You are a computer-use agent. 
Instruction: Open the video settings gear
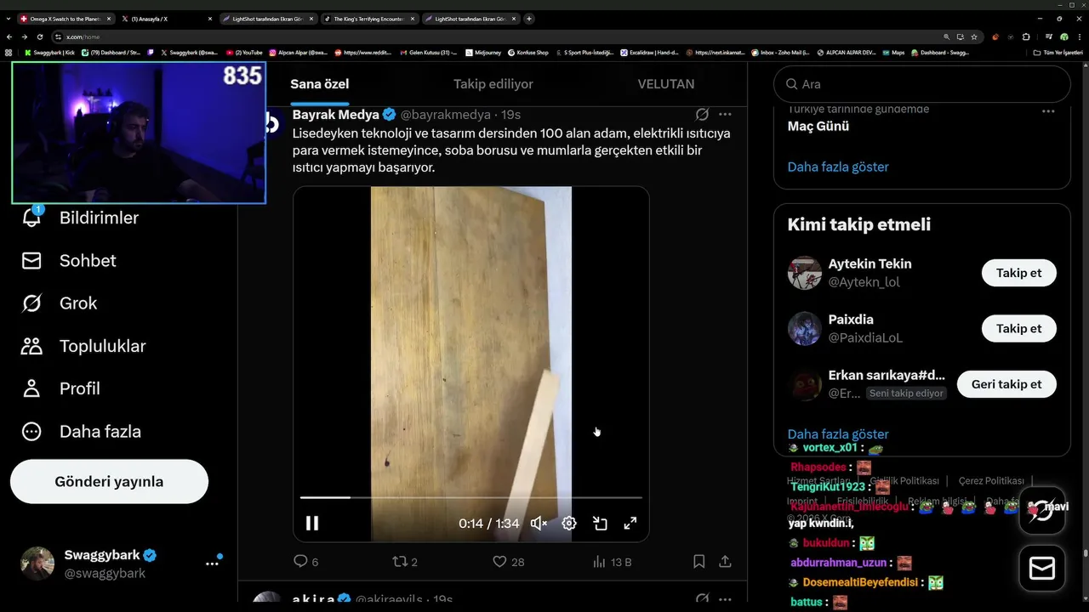pyautogui.click(x=569, y=524)
